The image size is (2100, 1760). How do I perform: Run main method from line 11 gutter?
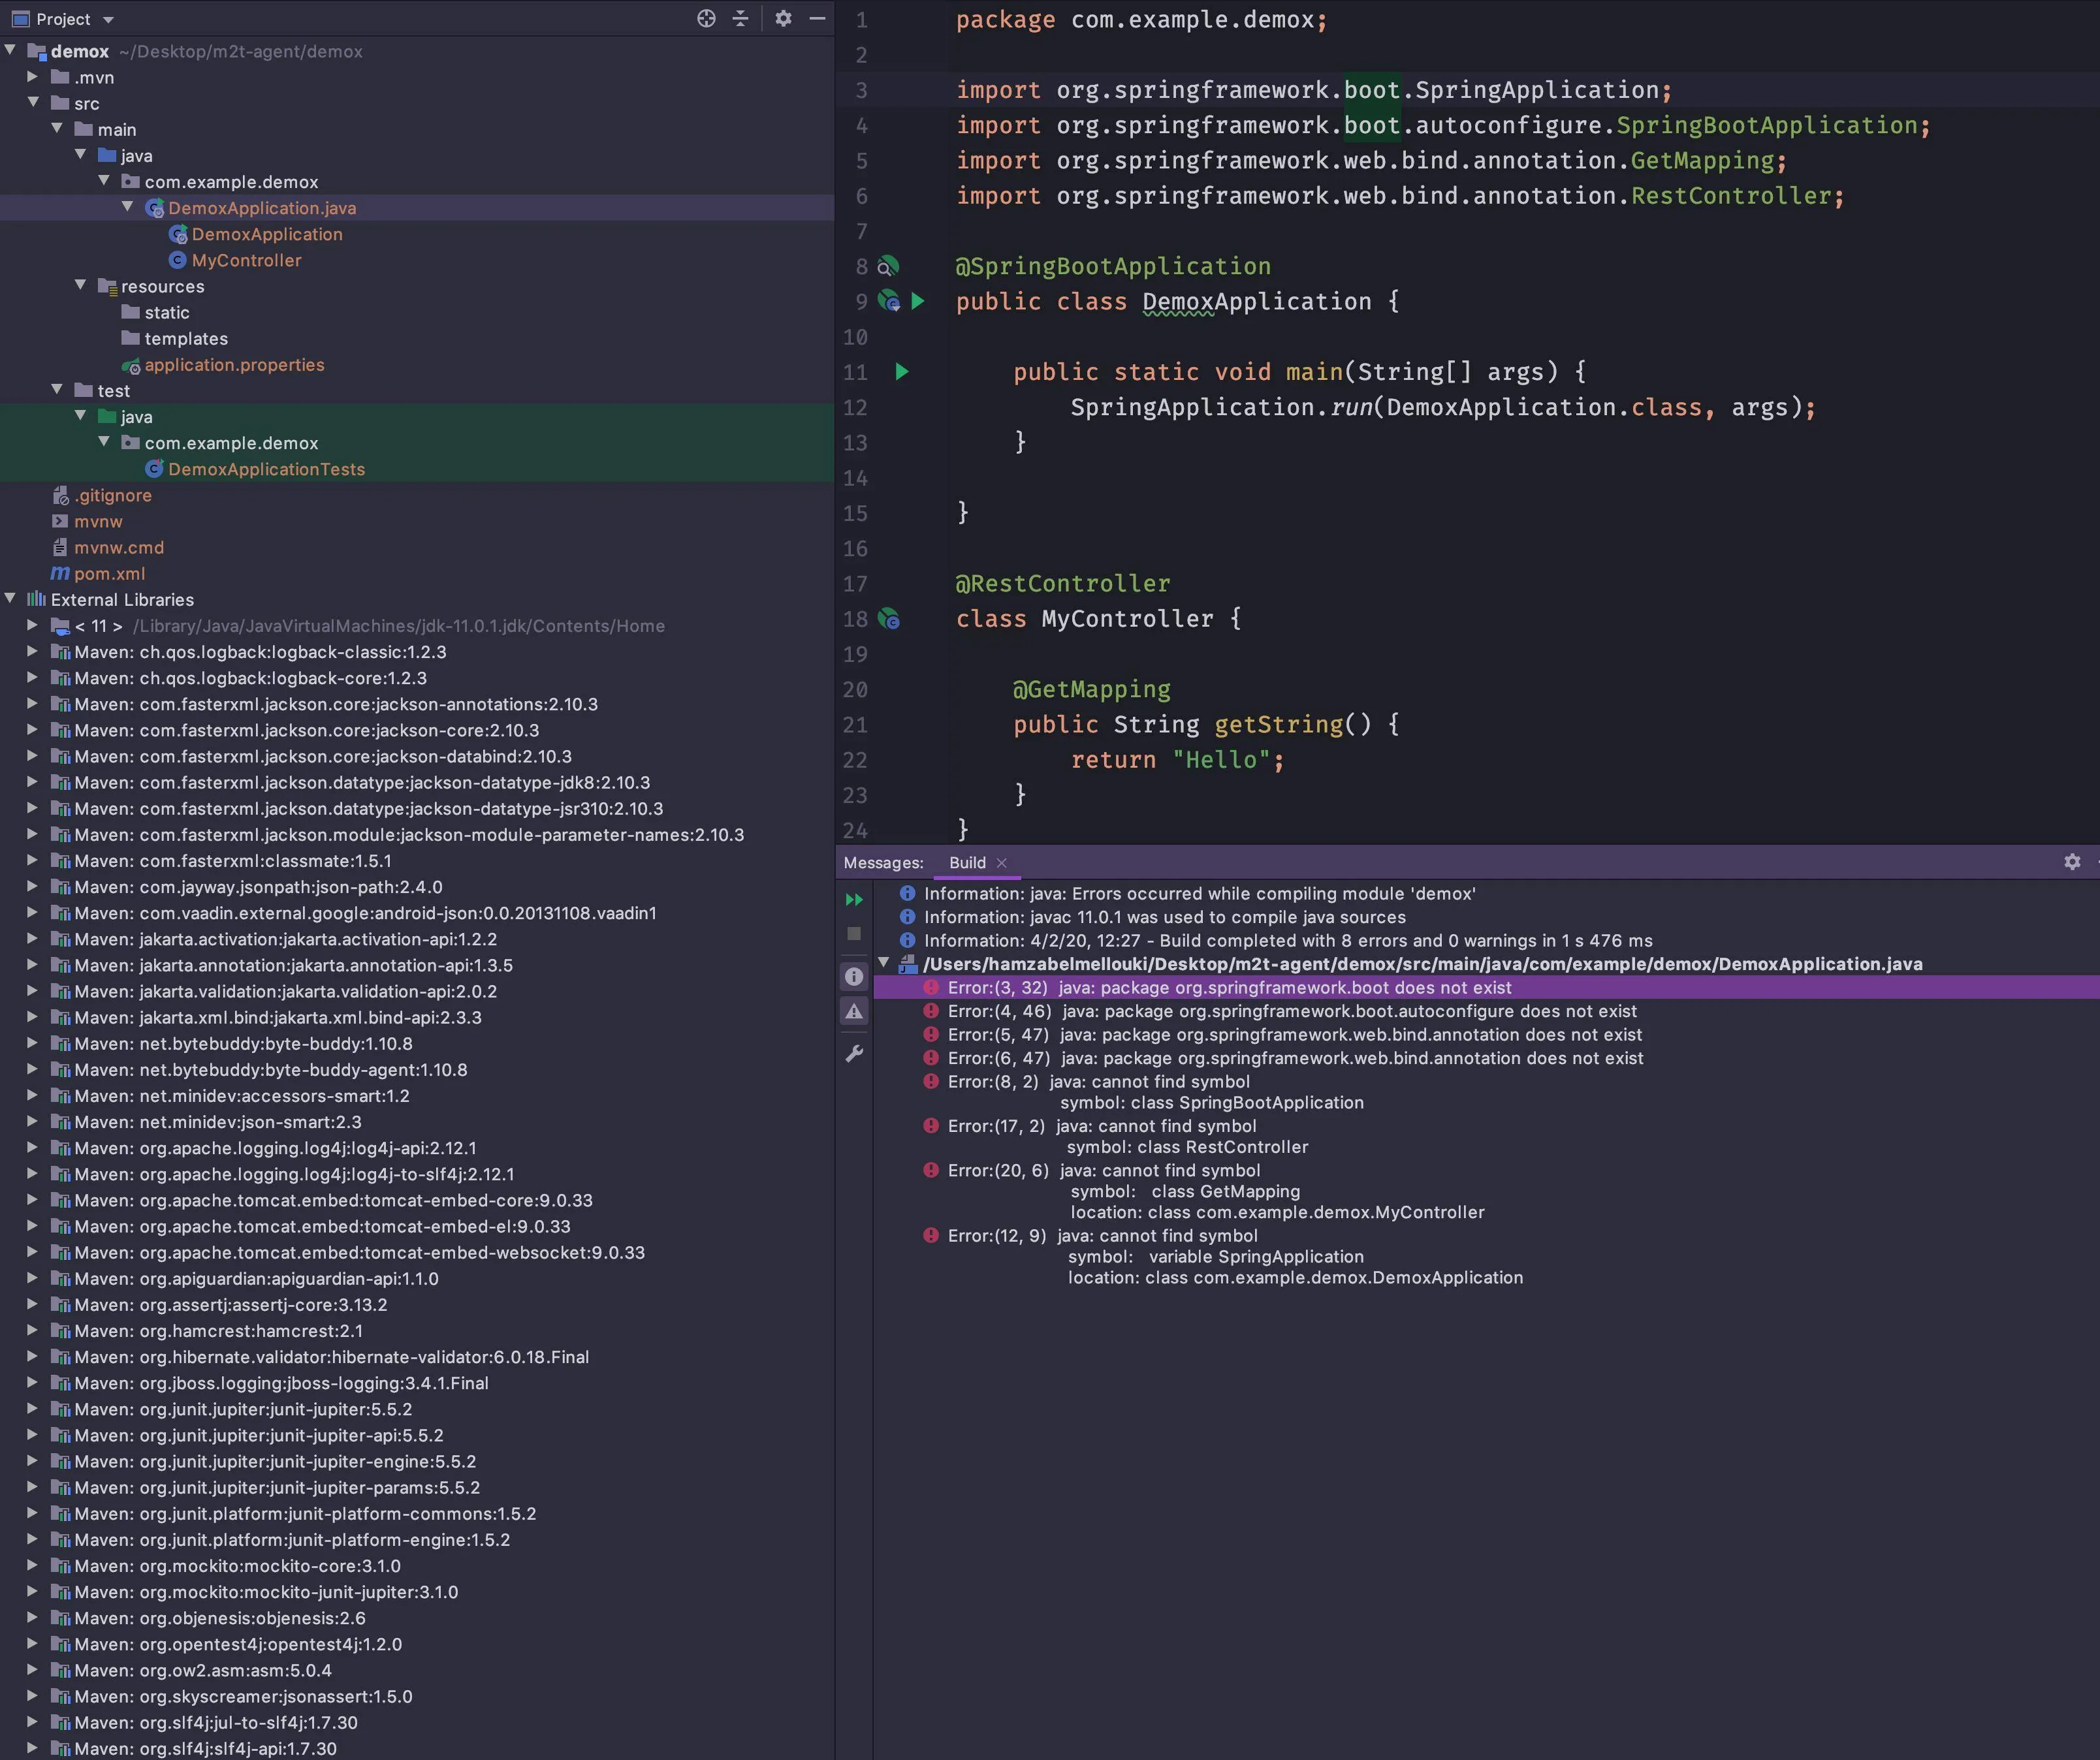point(902,372)
